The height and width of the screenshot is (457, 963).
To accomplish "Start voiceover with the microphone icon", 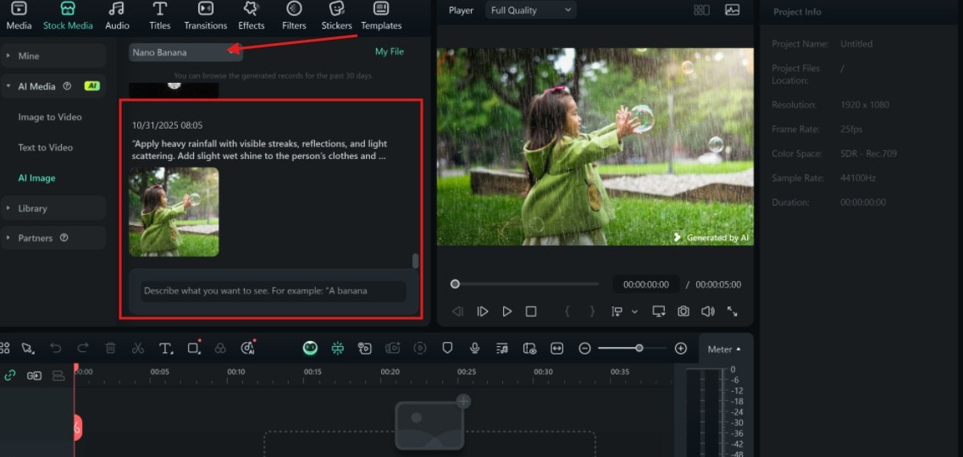I will [475, 349].
